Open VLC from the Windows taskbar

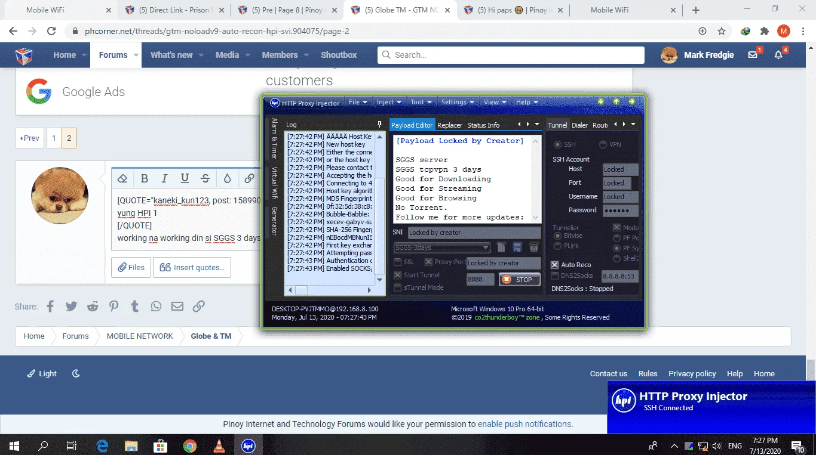pos(219,445)
